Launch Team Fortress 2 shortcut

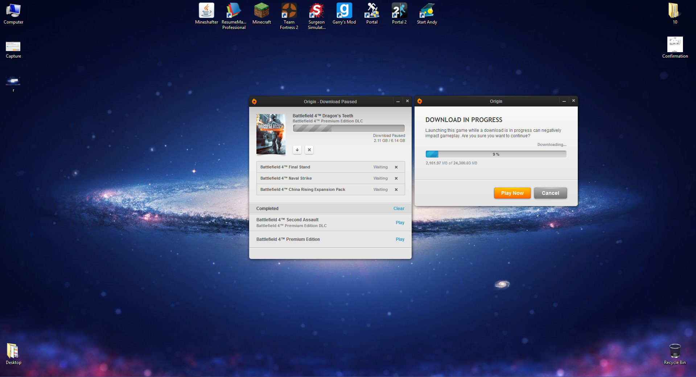(289, 16)
